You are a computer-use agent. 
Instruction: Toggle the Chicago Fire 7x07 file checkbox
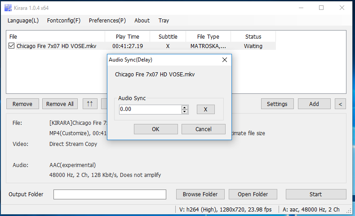click(x=12, y=46)
